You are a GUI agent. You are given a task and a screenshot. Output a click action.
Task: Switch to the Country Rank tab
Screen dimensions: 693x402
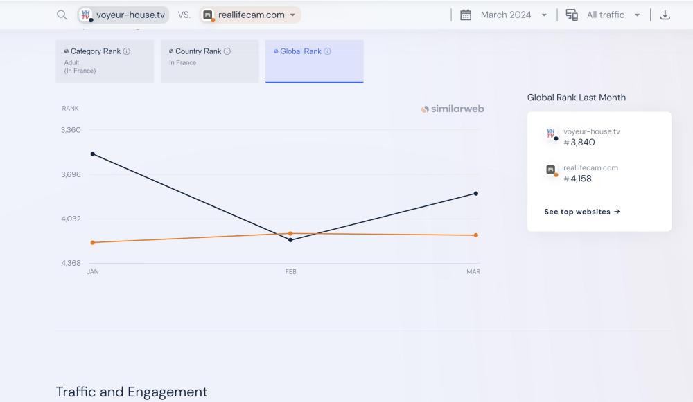click(209, 62)
